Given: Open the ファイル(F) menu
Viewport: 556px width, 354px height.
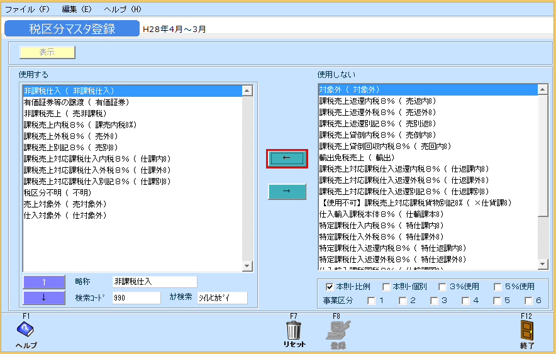Looking at the screenshot, I should pos(27,9).
